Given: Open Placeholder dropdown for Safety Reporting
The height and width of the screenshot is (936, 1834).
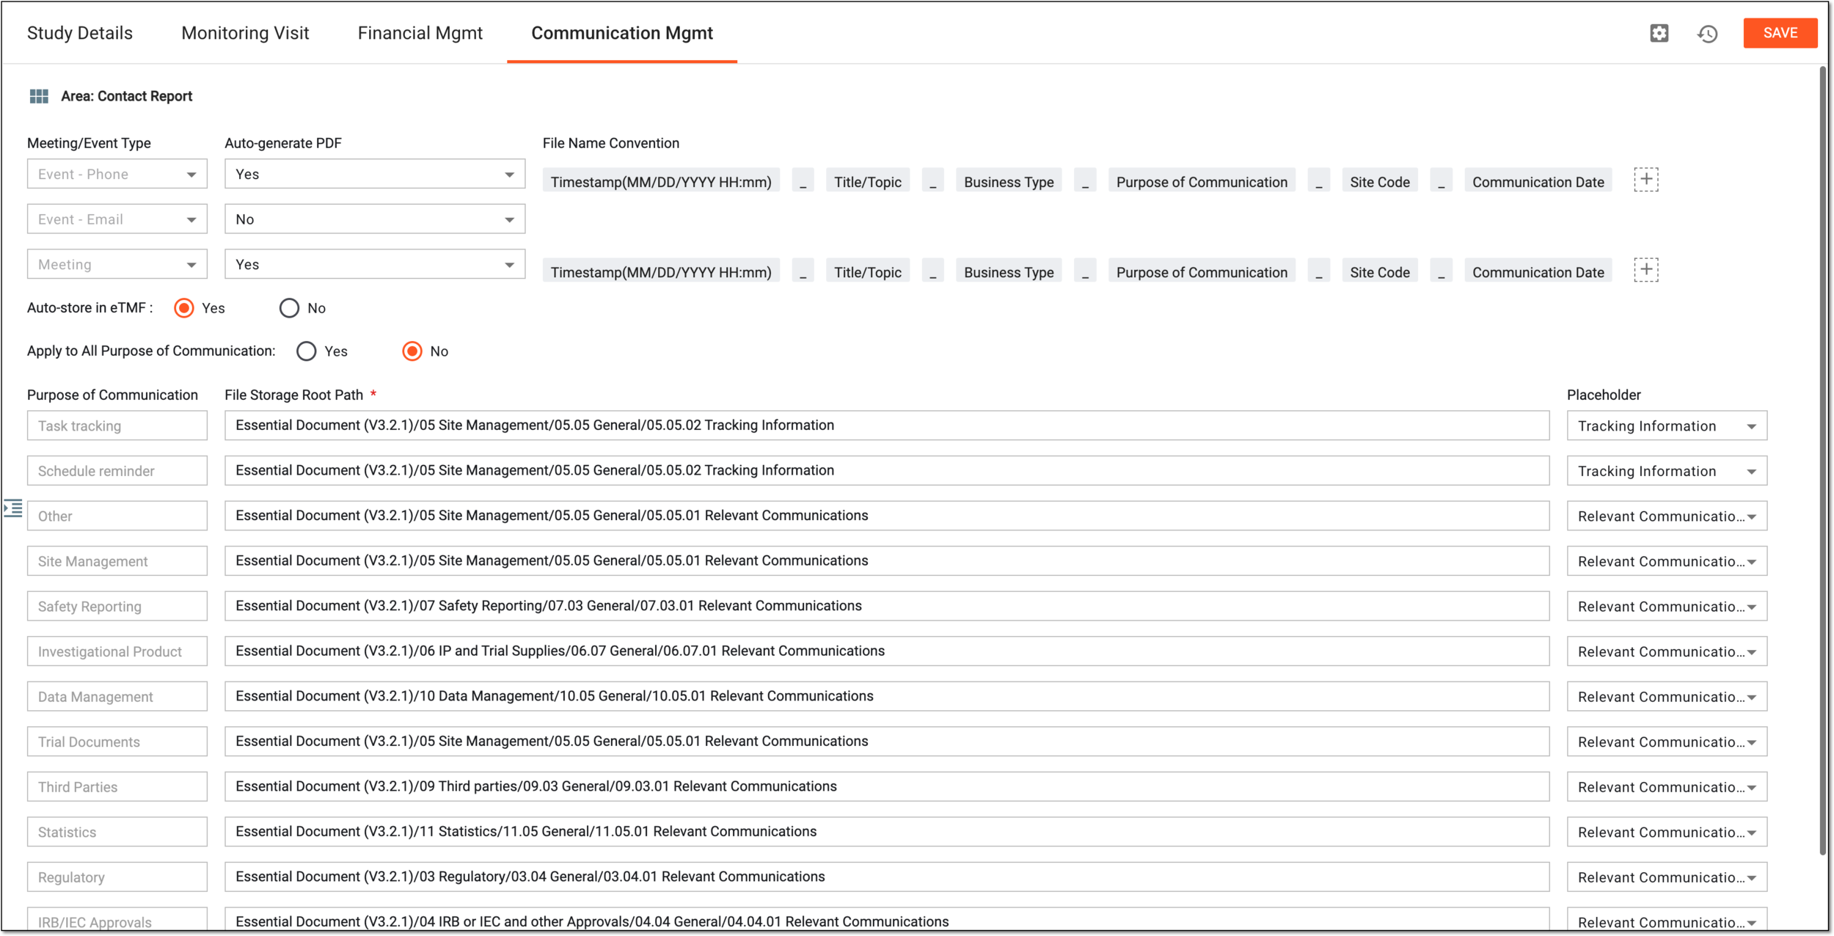Looking at the screenshot, I should (1667, 607).
